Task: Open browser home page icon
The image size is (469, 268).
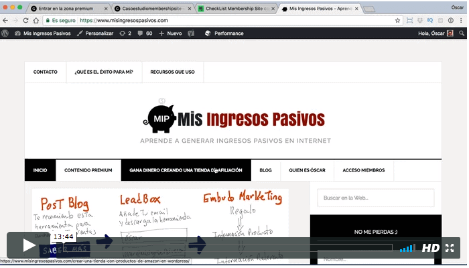Action: coord(36,20)
